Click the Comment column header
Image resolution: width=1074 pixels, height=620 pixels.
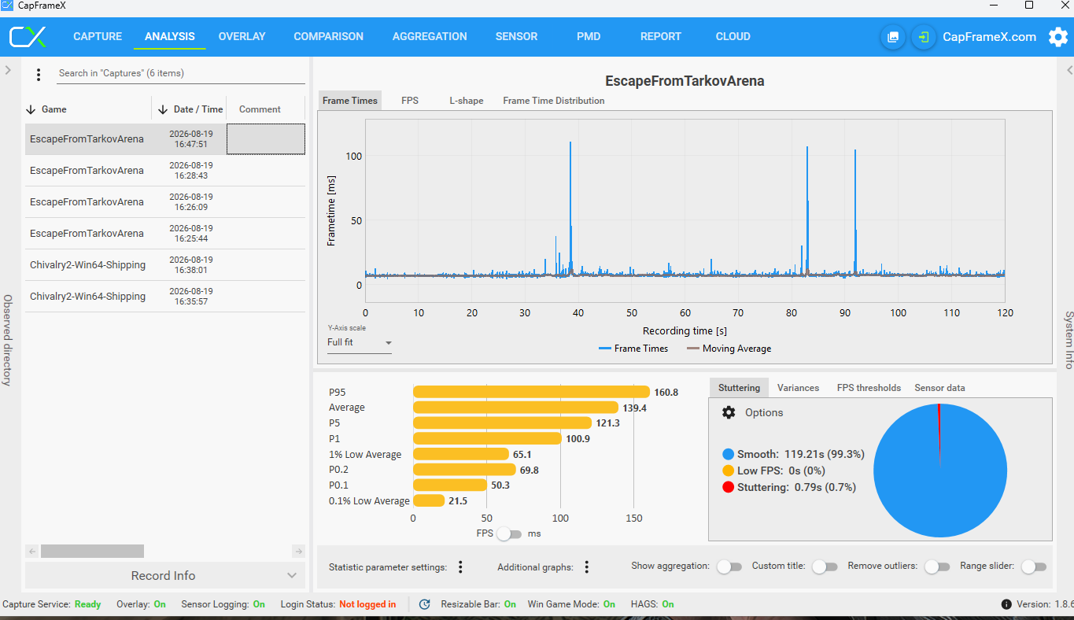(x=260, y=109)
